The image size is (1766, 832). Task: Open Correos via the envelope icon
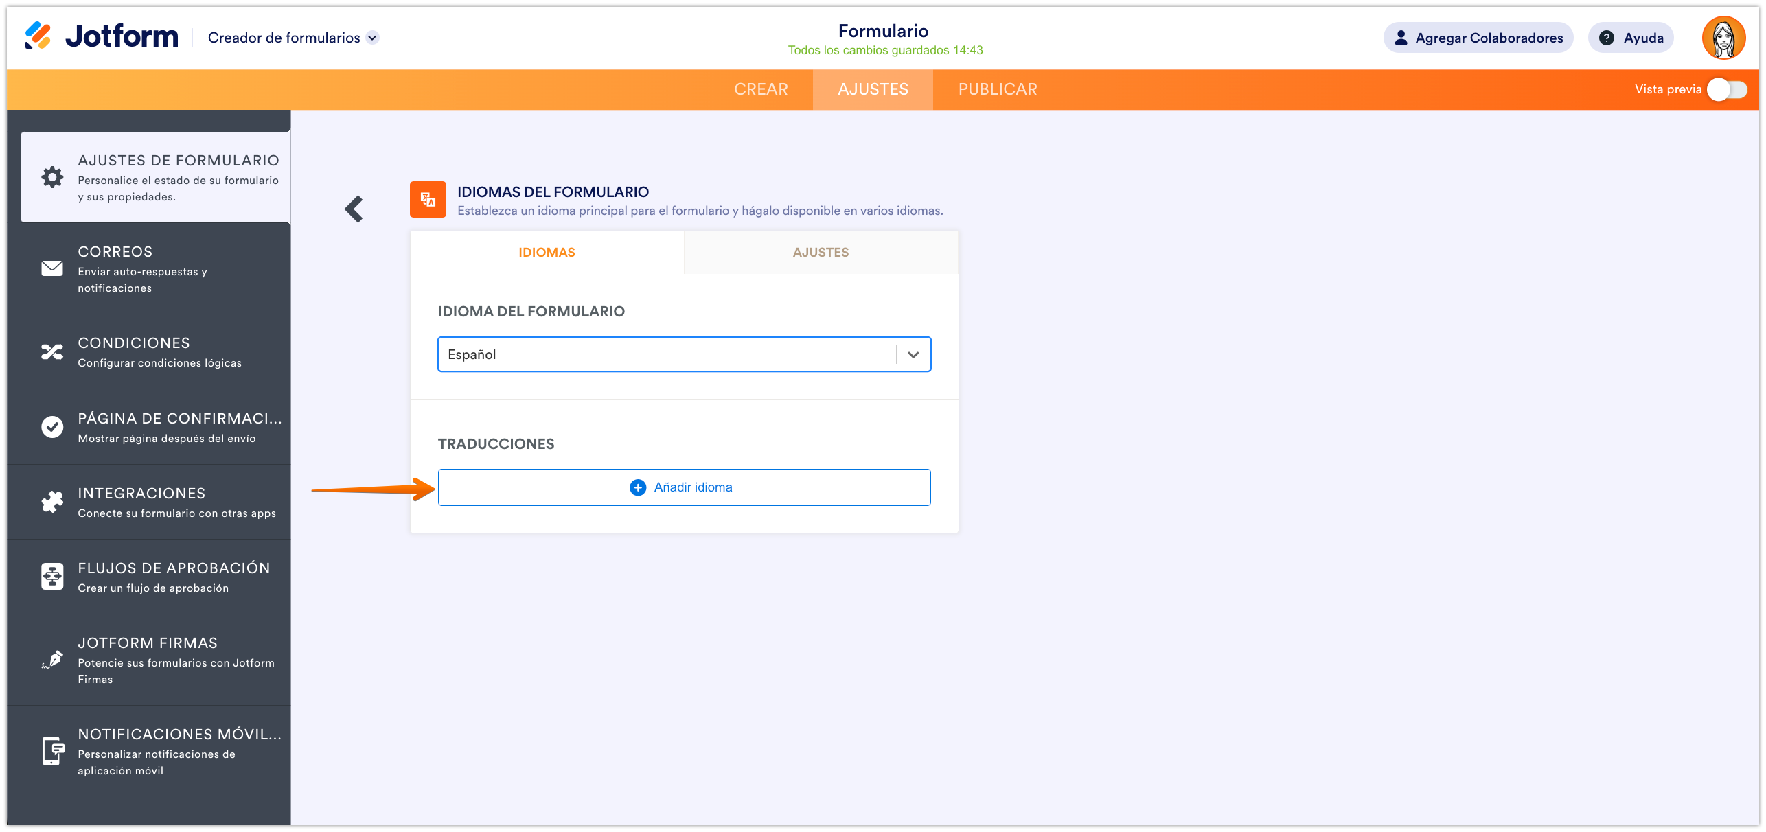(53, 268)
